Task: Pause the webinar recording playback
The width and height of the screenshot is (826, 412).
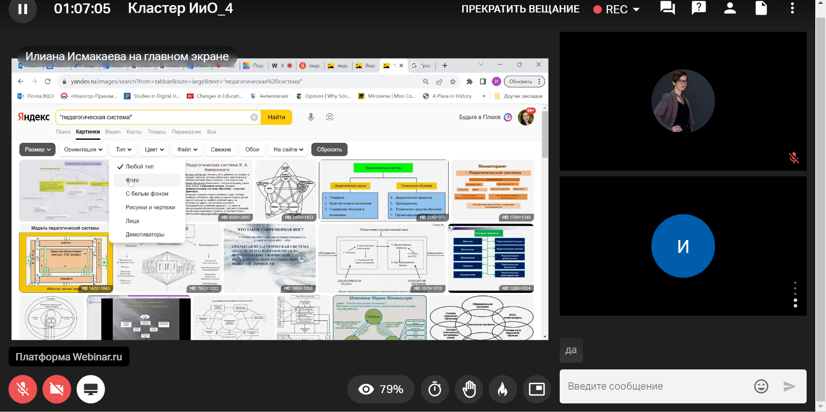Action: pos(22,9)
